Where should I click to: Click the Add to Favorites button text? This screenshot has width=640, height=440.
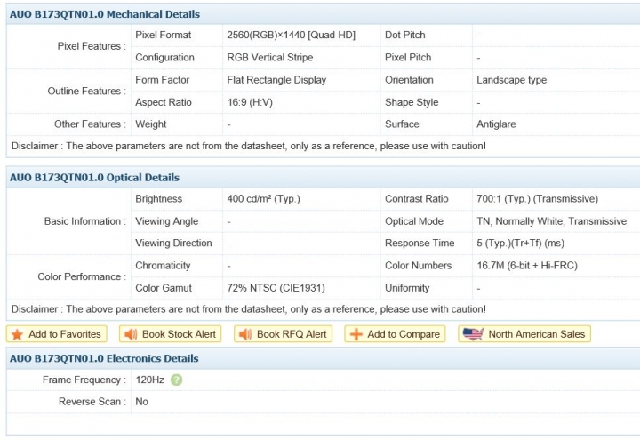click(65, 334)
